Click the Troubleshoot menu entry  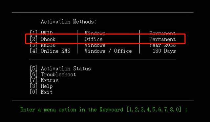58,74
